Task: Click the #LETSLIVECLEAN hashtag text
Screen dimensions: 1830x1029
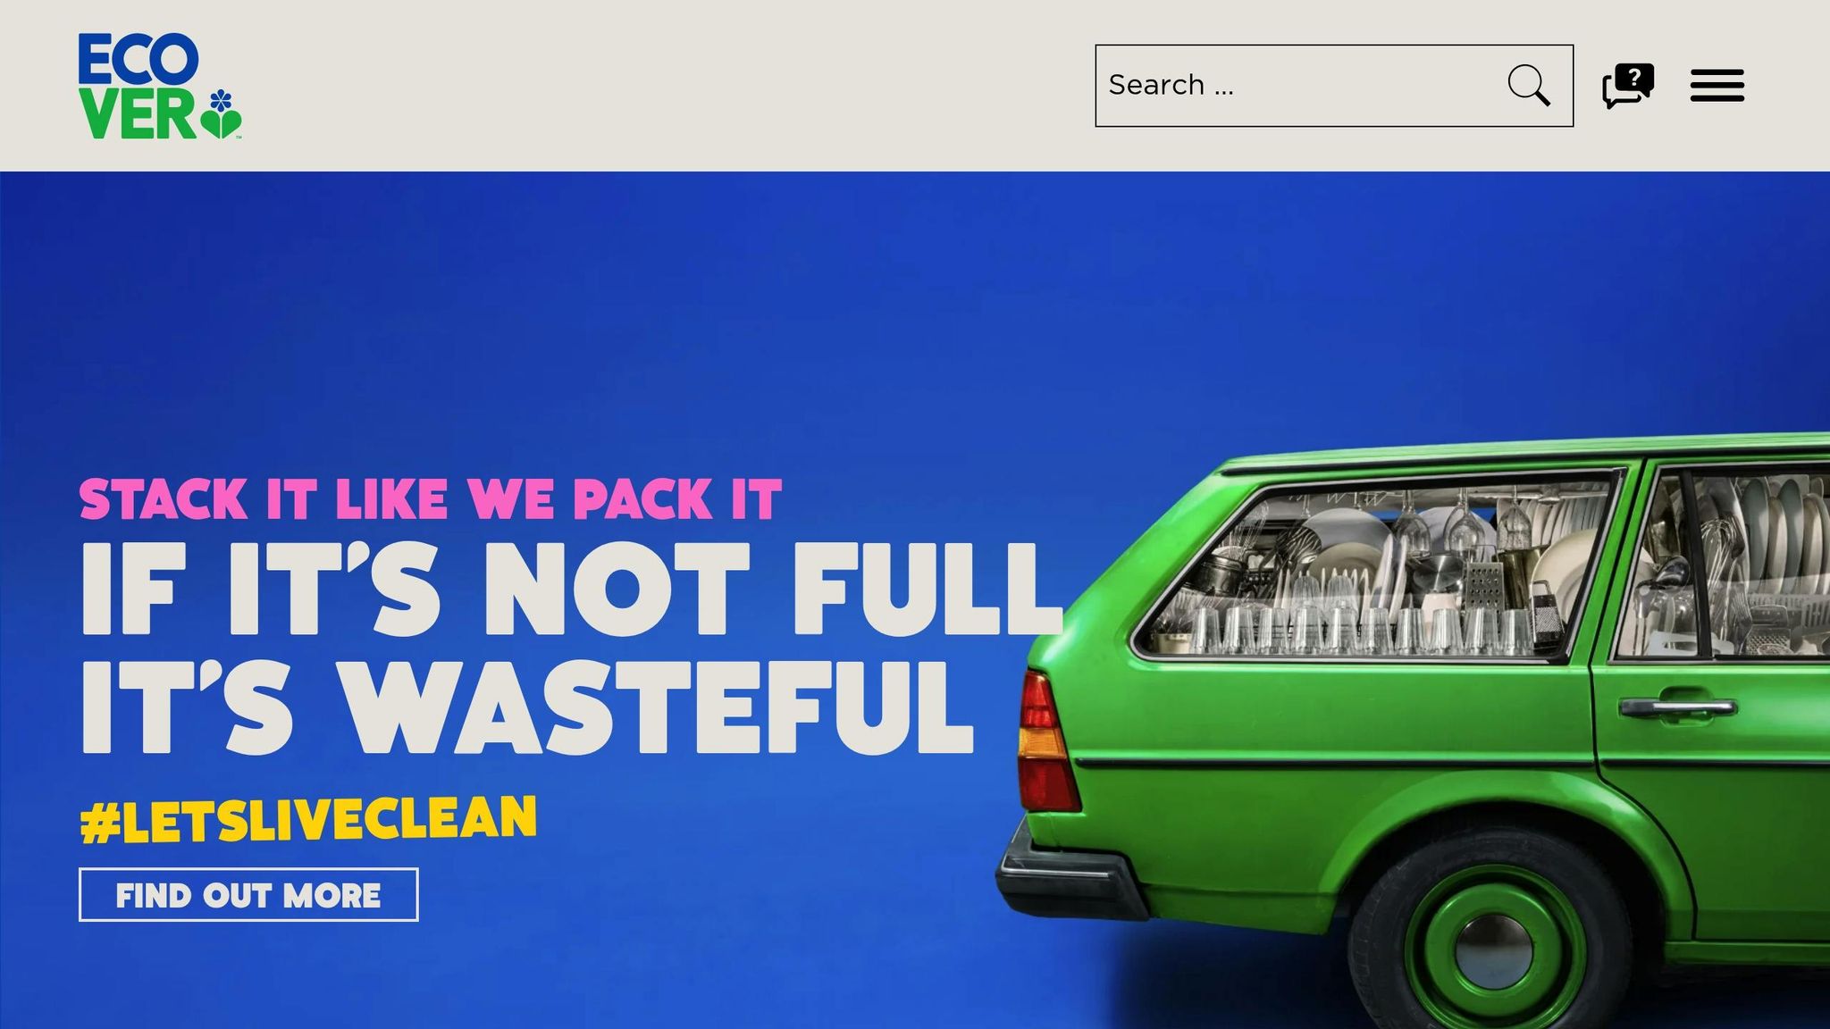Action: [x=308, y=819]
